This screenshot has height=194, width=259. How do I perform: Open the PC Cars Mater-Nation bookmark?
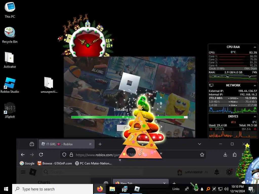pos(93,163)
